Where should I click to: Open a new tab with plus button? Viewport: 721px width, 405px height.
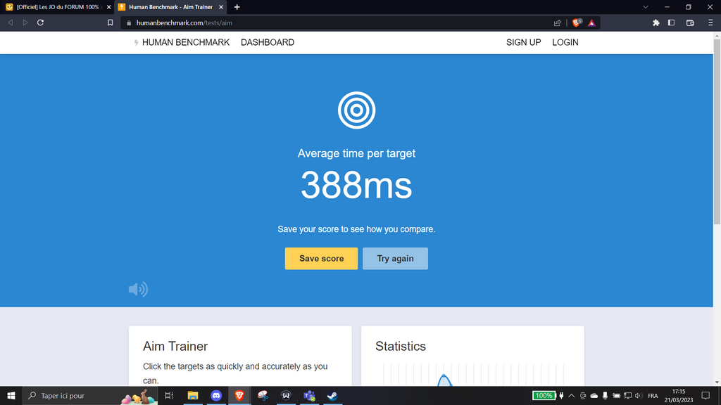237,7
